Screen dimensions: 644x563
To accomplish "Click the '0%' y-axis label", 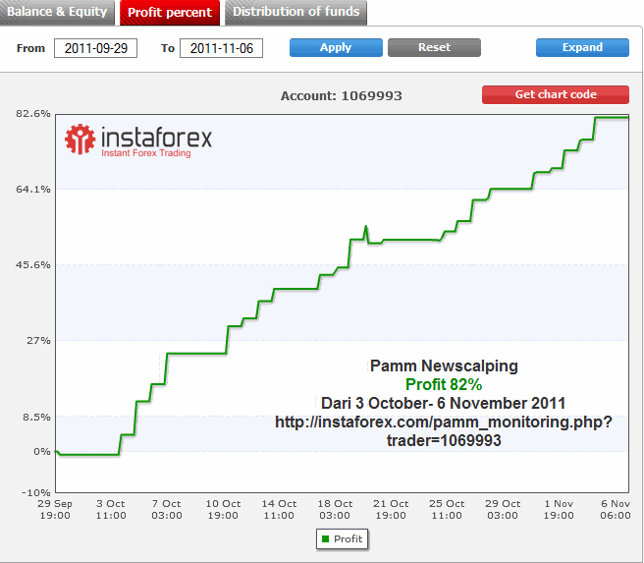I will tap(42, 451).
